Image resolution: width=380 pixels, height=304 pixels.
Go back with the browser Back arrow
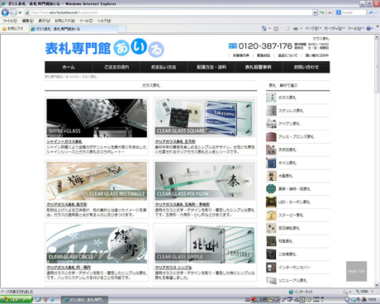(x=5, y=12)
